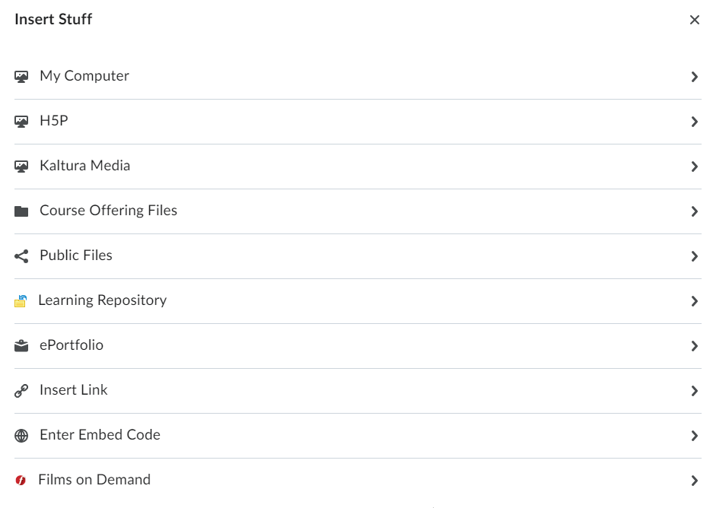
Task: Expand the Films on Demand chevron
Action: click(694, 481)
